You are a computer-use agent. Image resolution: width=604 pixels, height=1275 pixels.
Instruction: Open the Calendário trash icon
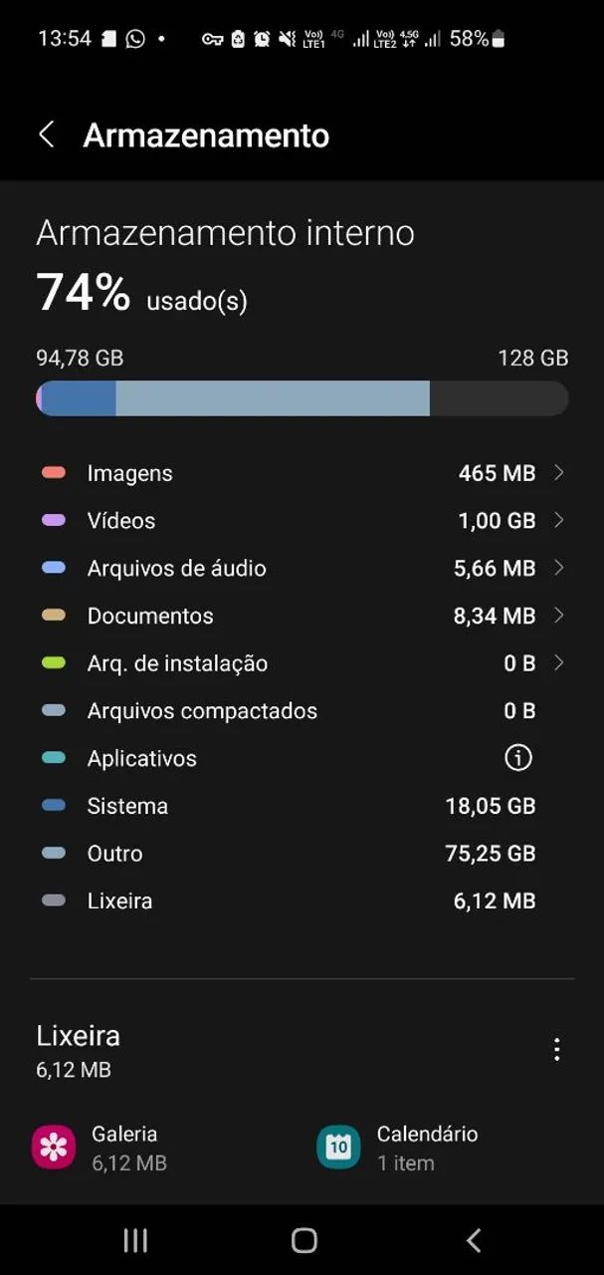pos(338,1147)
